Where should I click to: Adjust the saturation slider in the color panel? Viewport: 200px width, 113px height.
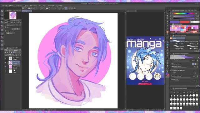click(x=184, y=16)
